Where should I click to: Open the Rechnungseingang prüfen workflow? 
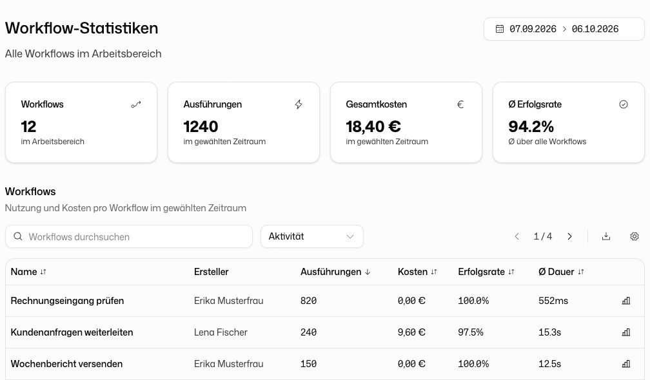(67, 301)
